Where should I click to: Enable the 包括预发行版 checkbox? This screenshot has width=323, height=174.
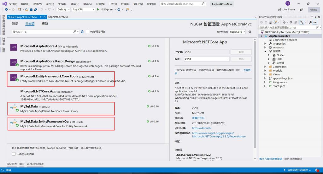point(88,32)
